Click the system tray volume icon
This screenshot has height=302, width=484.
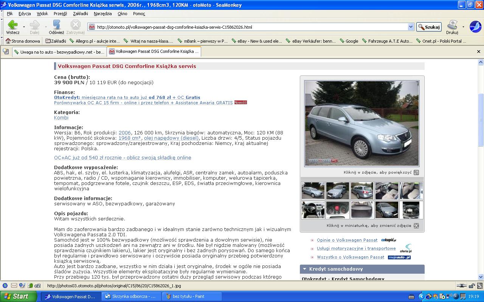(x=450, y=296)
